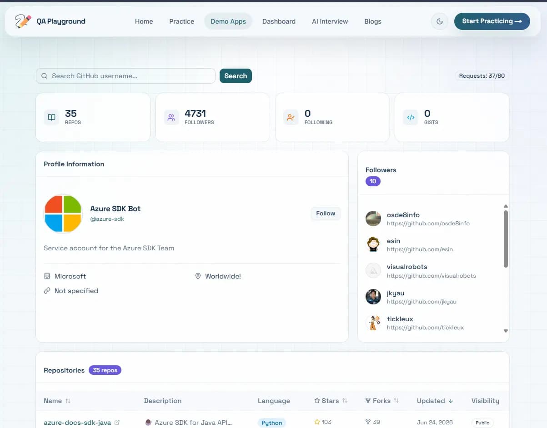Click the Public visibility badge
Image resolution: width=547 pixels, height=428 pixels.
482,423
